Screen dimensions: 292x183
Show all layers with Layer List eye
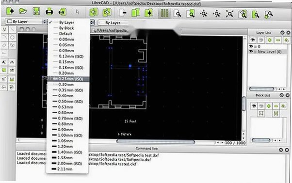[x=253, y=40]
